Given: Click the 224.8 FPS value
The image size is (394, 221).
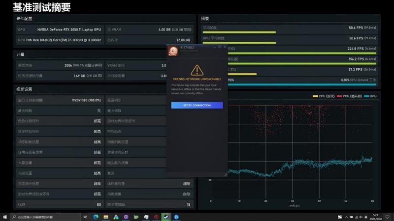Looking at the screenshot, I should [356, 49].
